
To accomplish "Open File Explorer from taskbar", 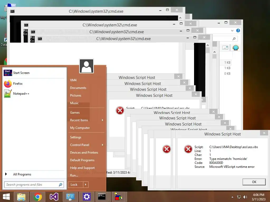I will 21,197.
